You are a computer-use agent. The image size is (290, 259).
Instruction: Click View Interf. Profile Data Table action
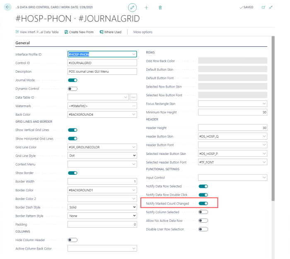[37, 32]
